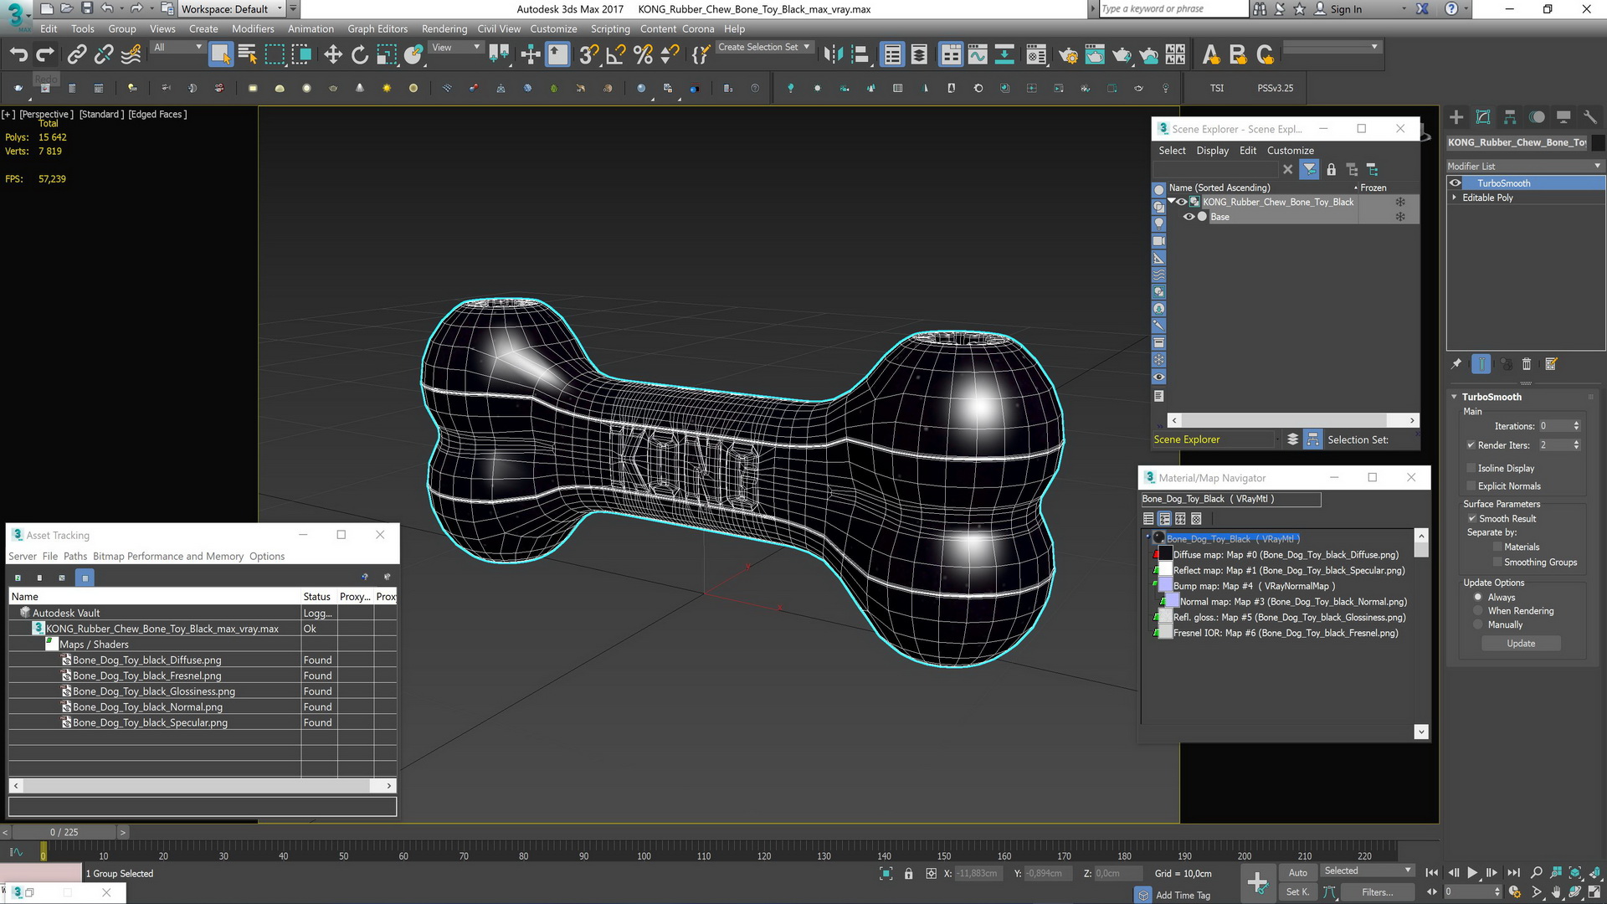Toggle the 3D Snaps icon
Image resolution: width=1607 pixels, height=904 pixels.
pyautogui.click(x=589, y=55)
